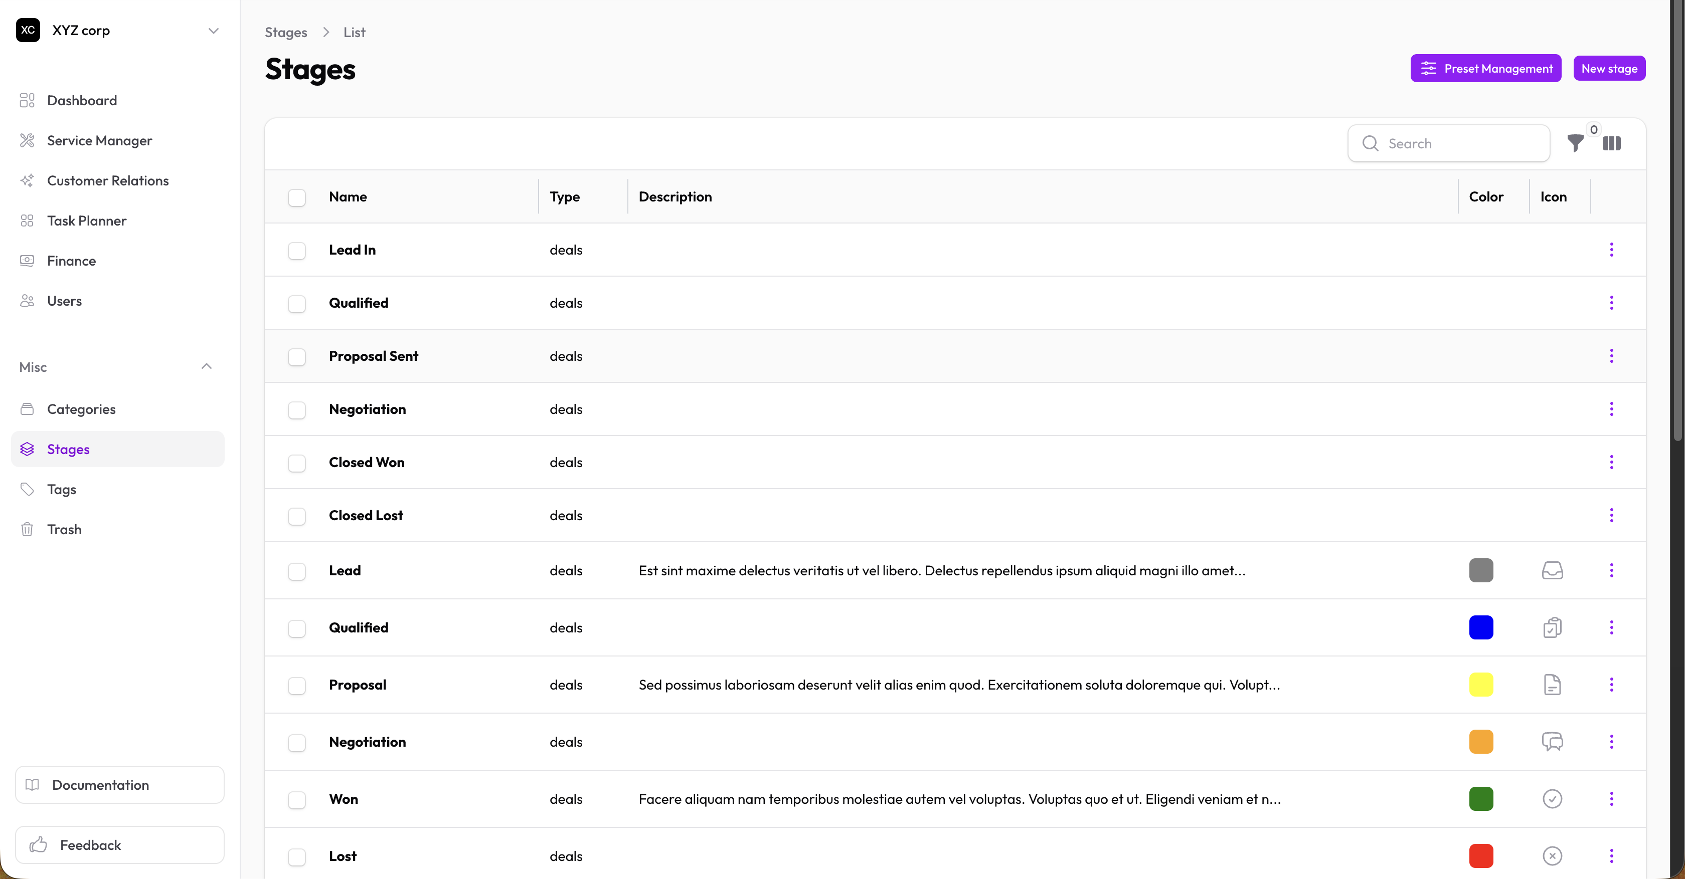Click the x-circle icon in Lost row
1685x879 pixels.
(1552, 856)
